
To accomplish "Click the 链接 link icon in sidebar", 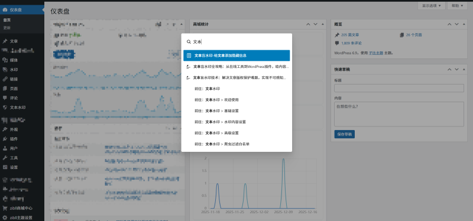I will pos(5,79).
